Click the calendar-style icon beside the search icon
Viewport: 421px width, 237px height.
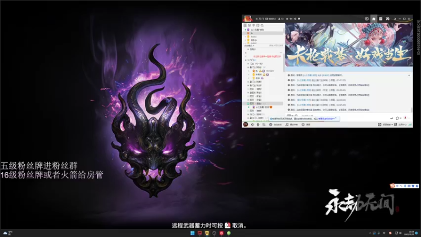258,25
